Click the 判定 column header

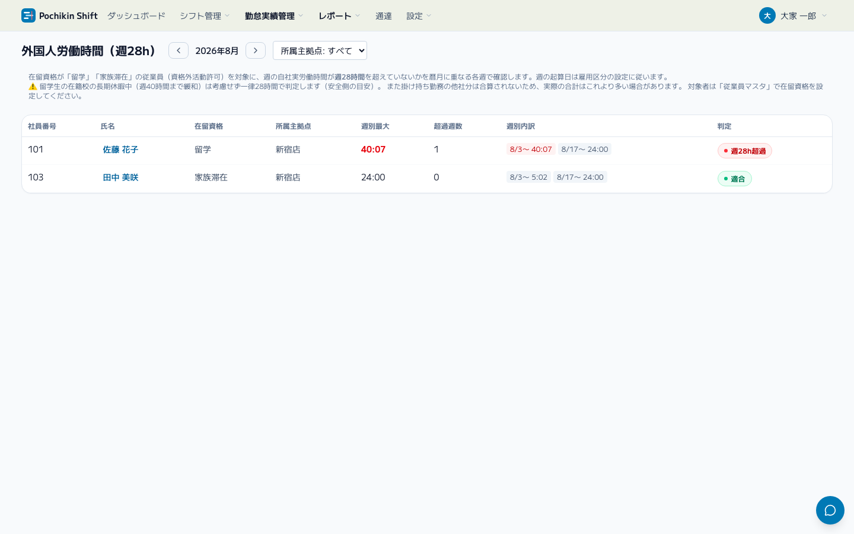(x=724, y=126)
